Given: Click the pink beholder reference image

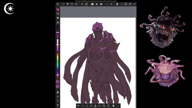Looking at the screenshot, I should (x=165, y=71).
